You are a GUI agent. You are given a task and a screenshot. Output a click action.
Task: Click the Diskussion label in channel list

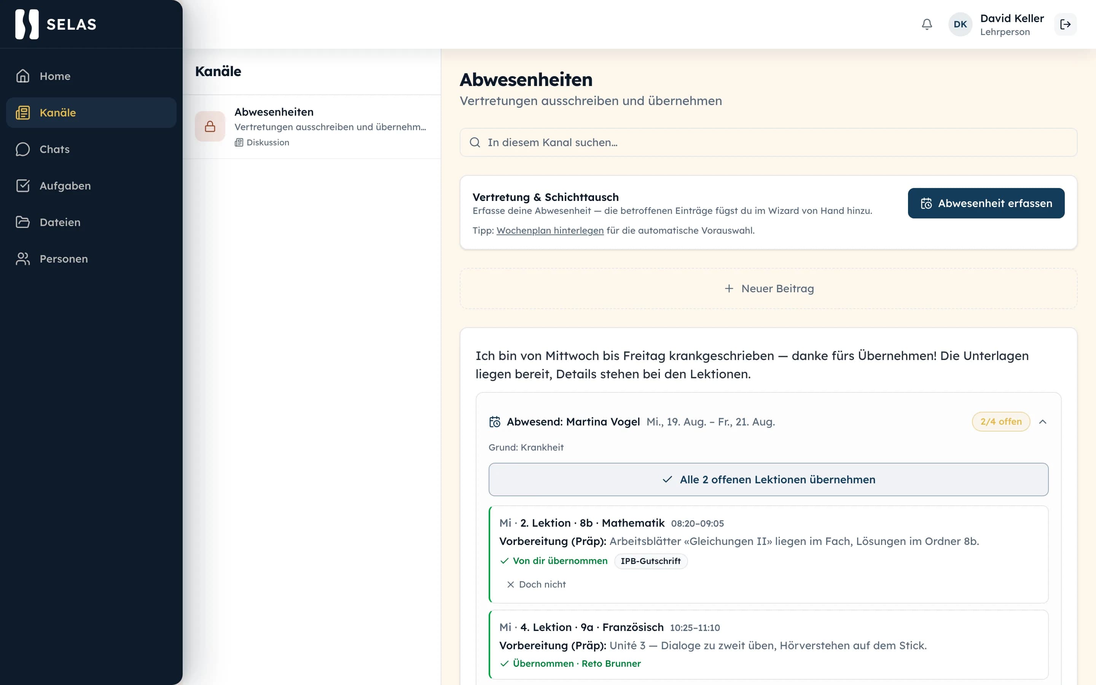268,143
